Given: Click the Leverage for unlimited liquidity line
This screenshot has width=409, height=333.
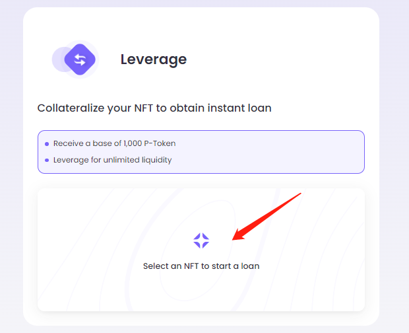Looking at the screenshot, I should click(x=112, y=160).
